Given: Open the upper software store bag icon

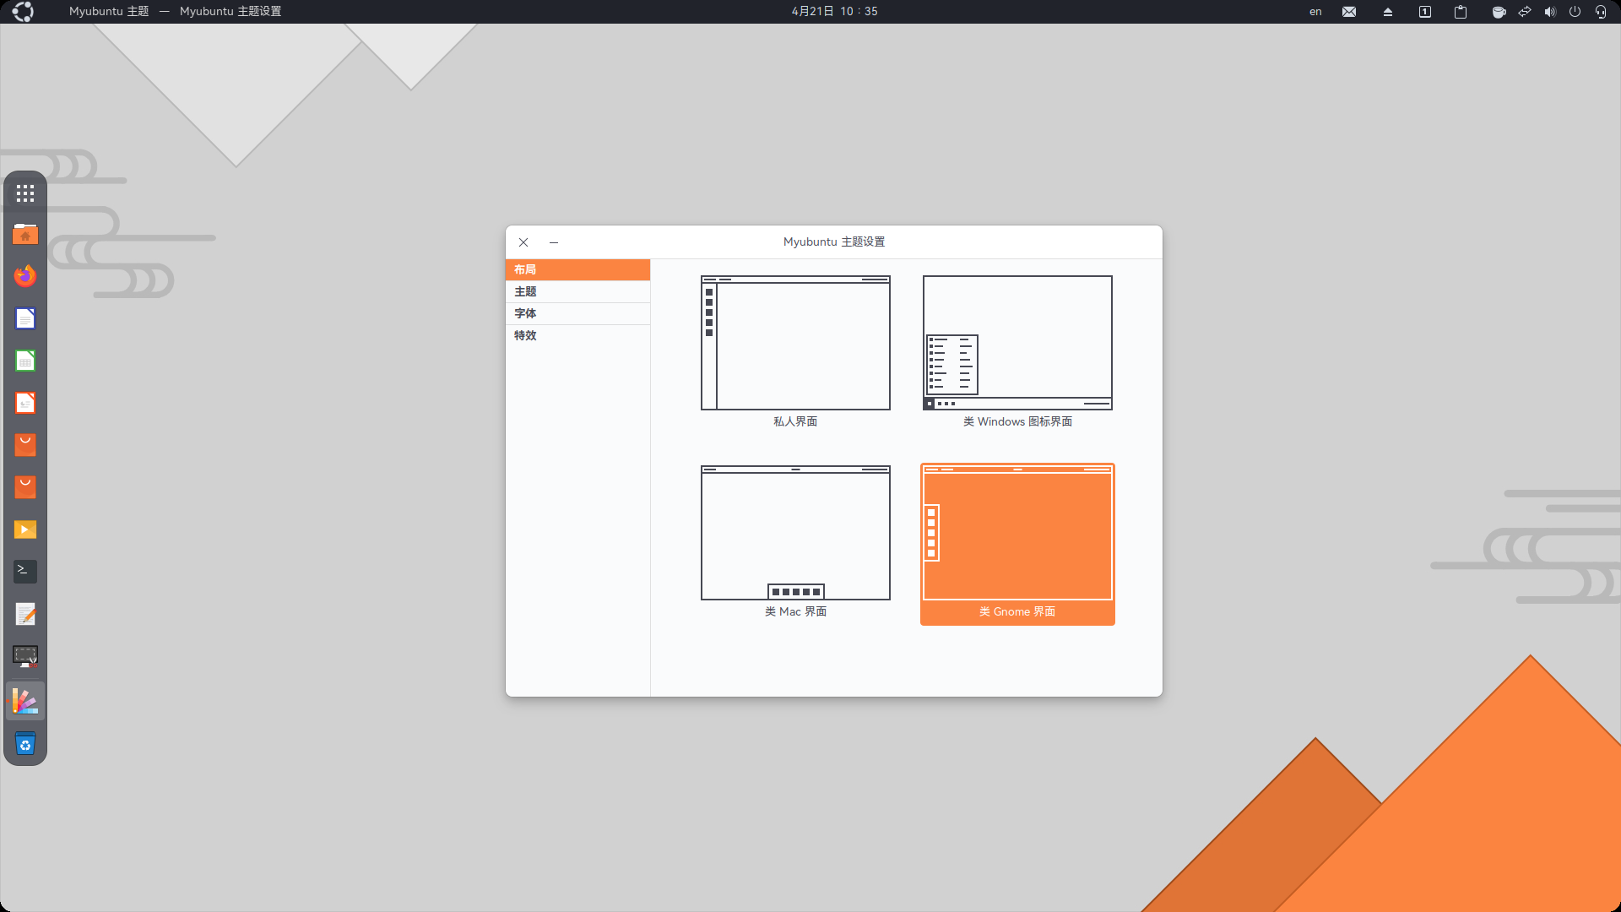Looking at the screenshot, I should 25,445.
